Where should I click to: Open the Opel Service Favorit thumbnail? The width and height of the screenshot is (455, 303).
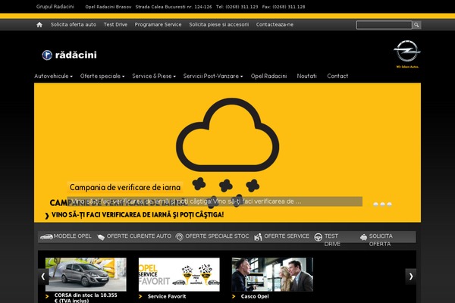(179, 274)
